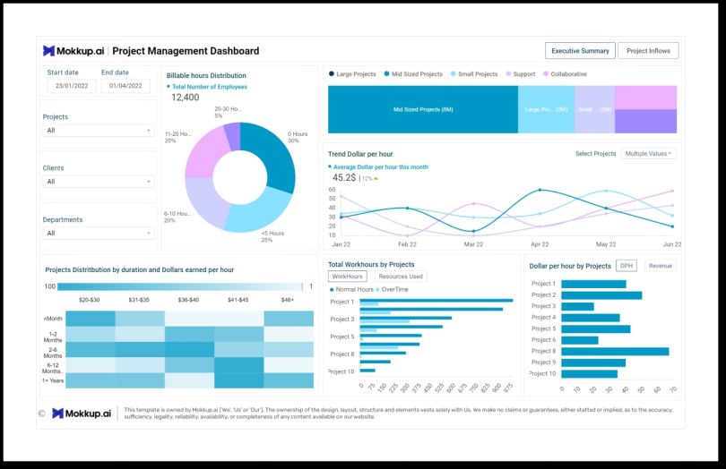Toggle the WorkHours view button
Image resolution: width=726 pixels, height=469 pixels.
click(347, 277)
